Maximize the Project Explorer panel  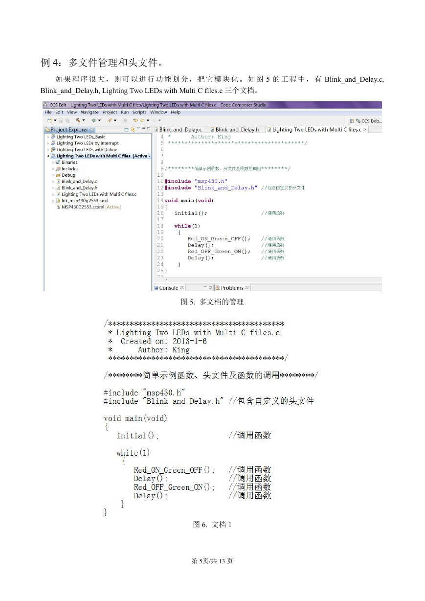pos(149,129)
